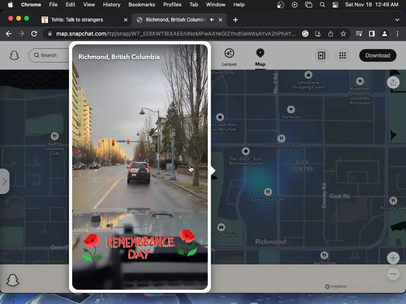Click the snap video thumbnail

pos(140,167)
